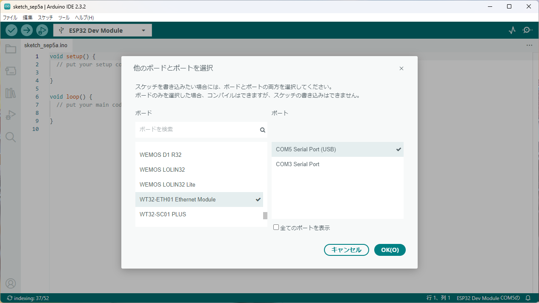Select COM5 Serial Port (USB)

(x=338, y=149)
